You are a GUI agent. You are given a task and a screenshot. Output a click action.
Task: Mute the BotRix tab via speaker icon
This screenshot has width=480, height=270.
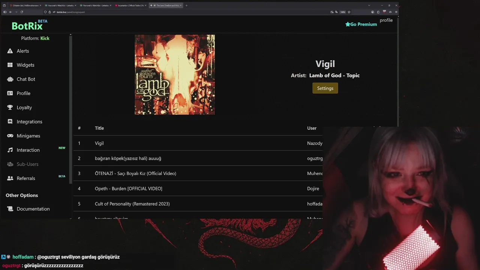(154, 6)
